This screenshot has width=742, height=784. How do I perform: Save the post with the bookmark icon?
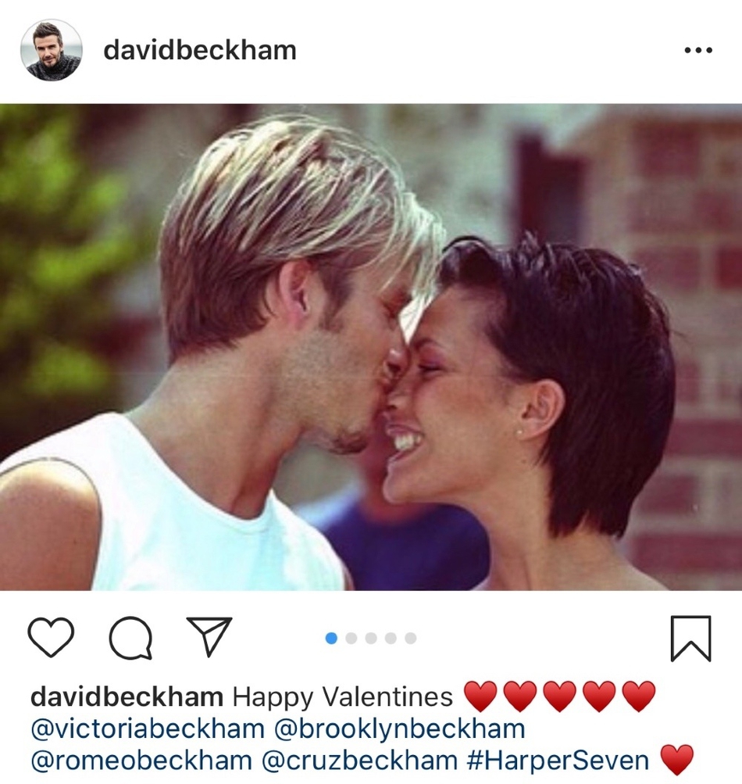point(690,639)
